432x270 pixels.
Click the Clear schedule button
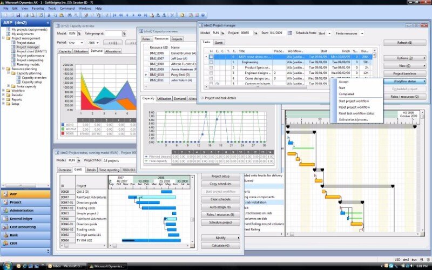point(220,199)
